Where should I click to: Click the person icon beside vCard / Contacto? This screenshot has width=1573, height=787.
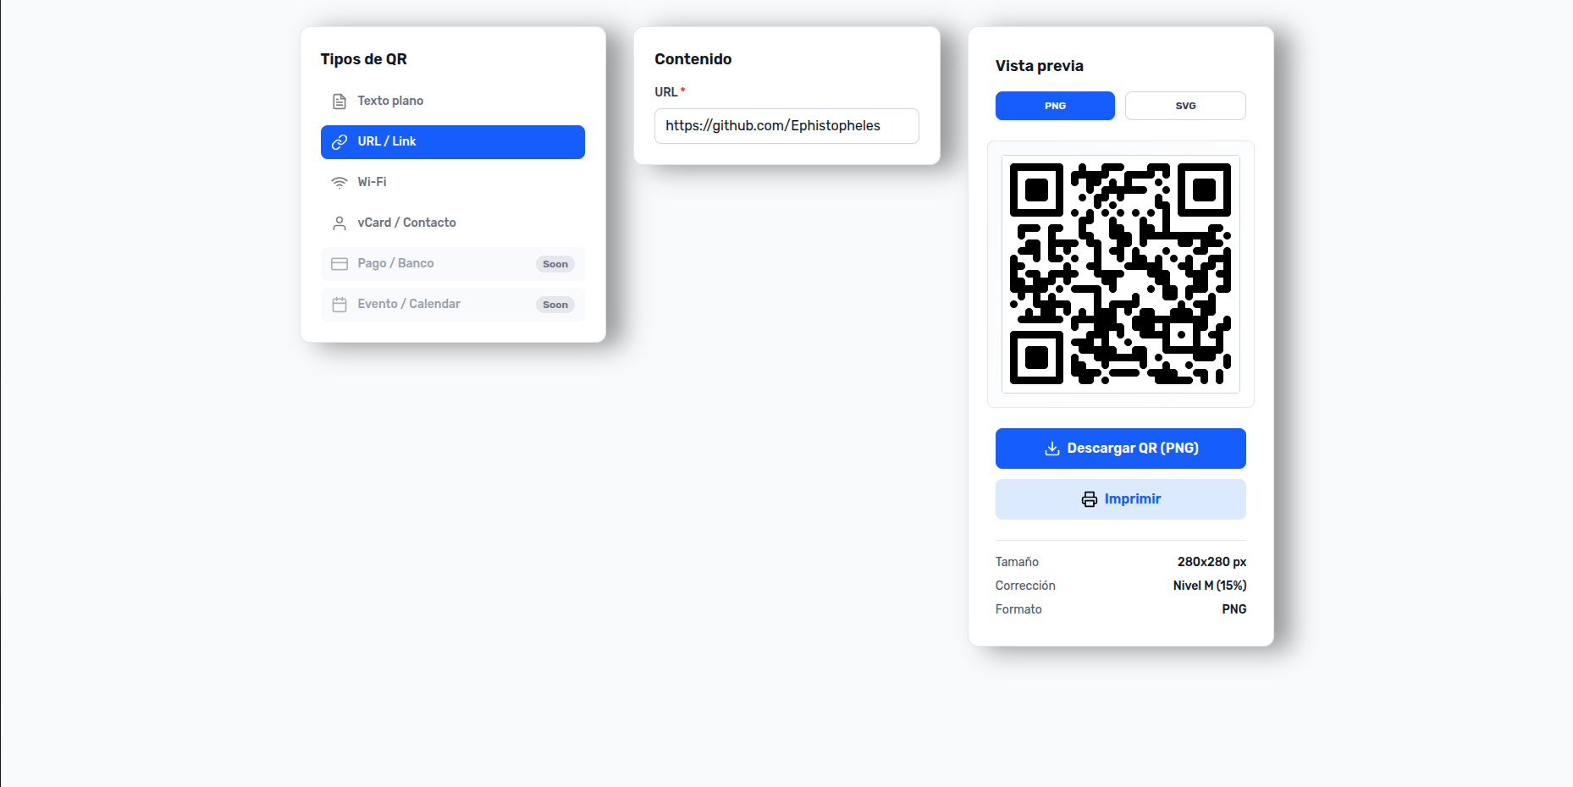click(x=339, y=223)
